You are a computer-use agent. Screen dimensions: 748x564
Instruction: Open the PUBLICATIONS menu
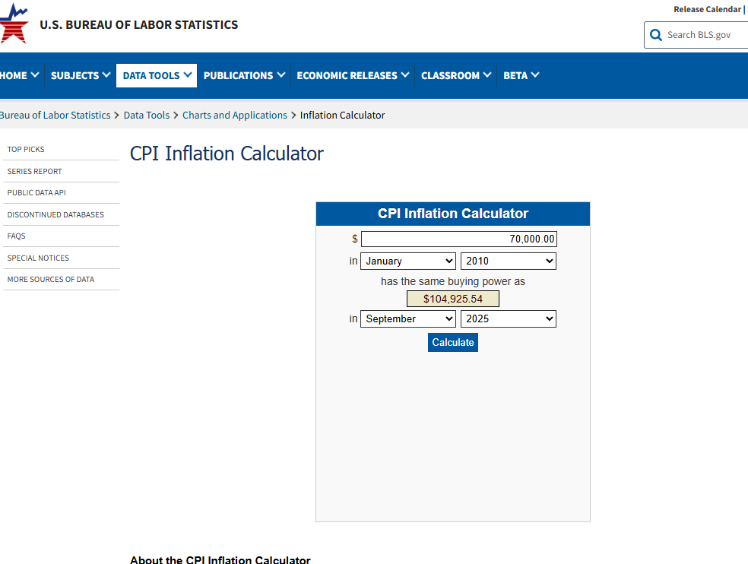point(244,75)
